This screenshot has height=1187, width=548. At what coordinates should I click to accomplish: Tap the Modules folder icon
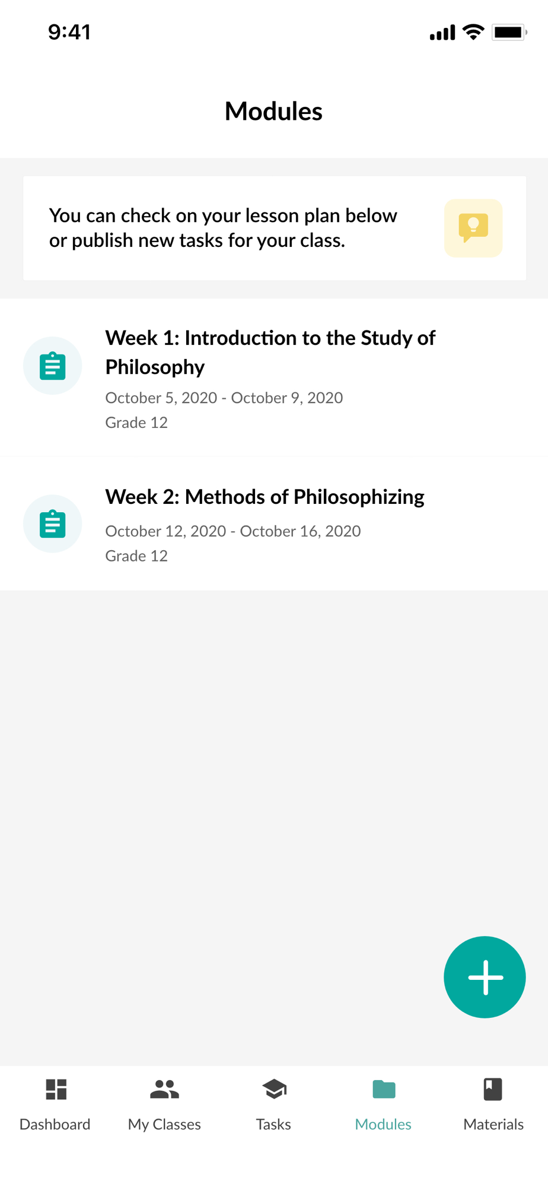[384, 1089]
